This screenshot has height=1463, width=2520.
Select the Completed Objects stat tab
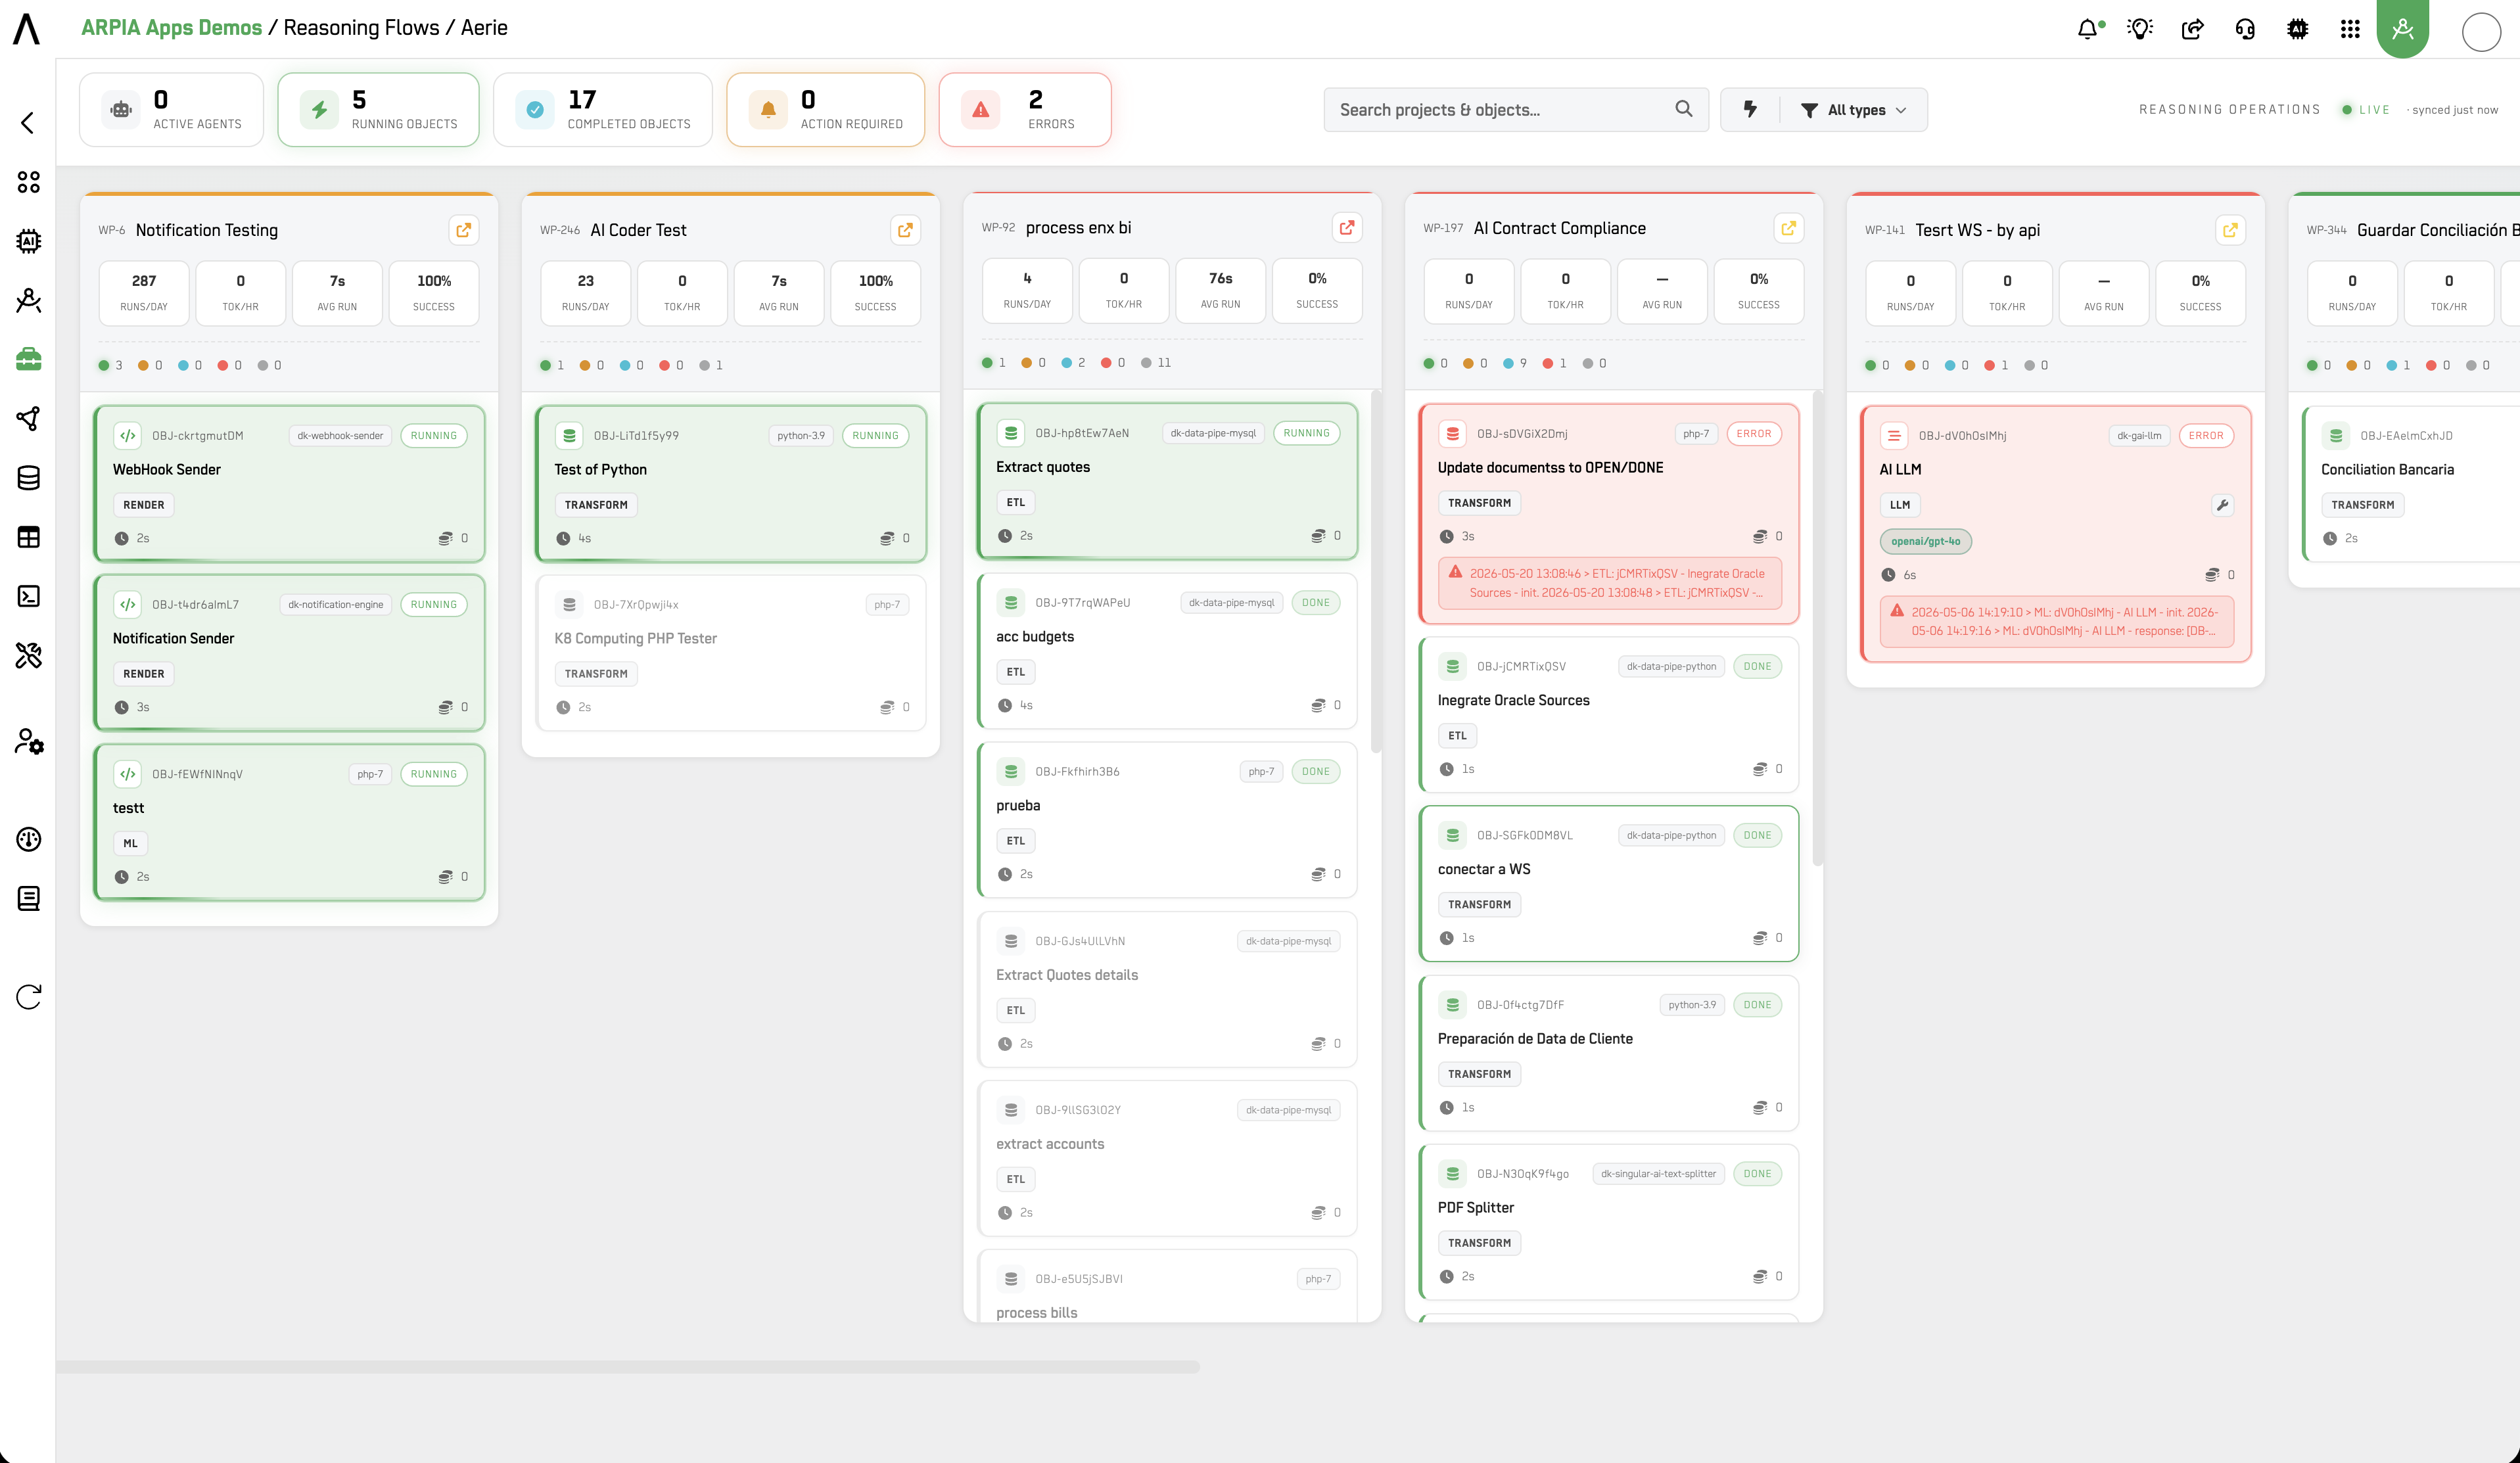(603, 110)
